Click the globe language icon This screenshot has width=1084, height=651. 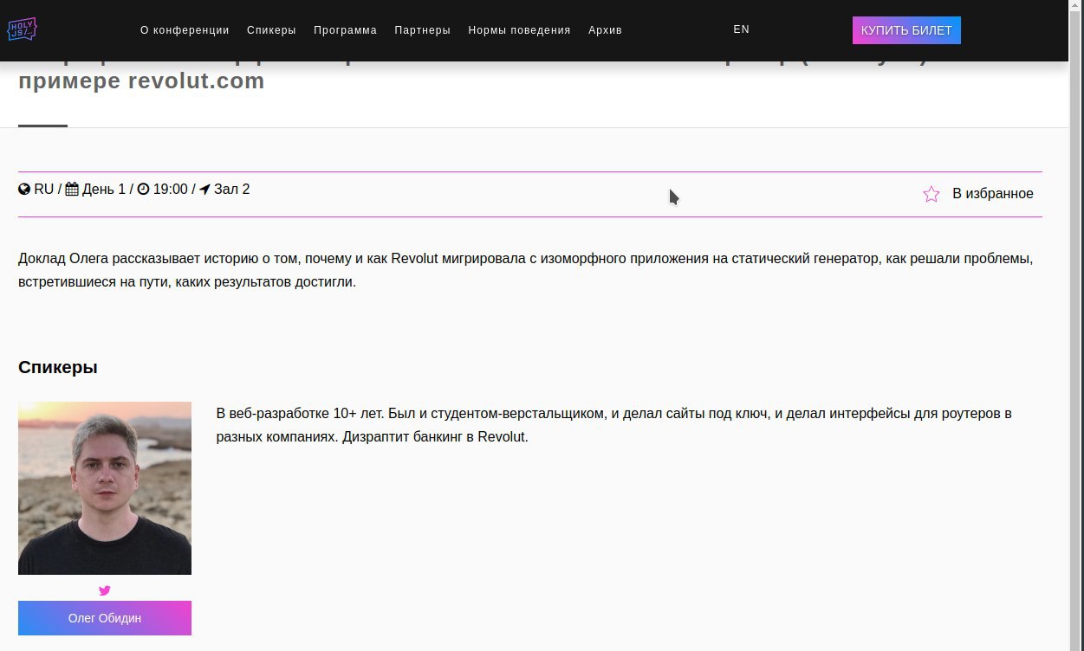[24, 190]
